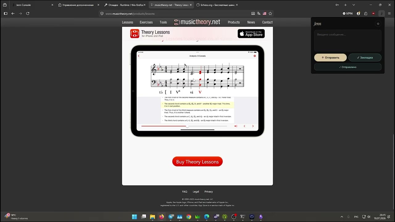Open the VPN button in toolbar
Image resolution: width=395 pixels, height=222 pixels.
[347, 14]
